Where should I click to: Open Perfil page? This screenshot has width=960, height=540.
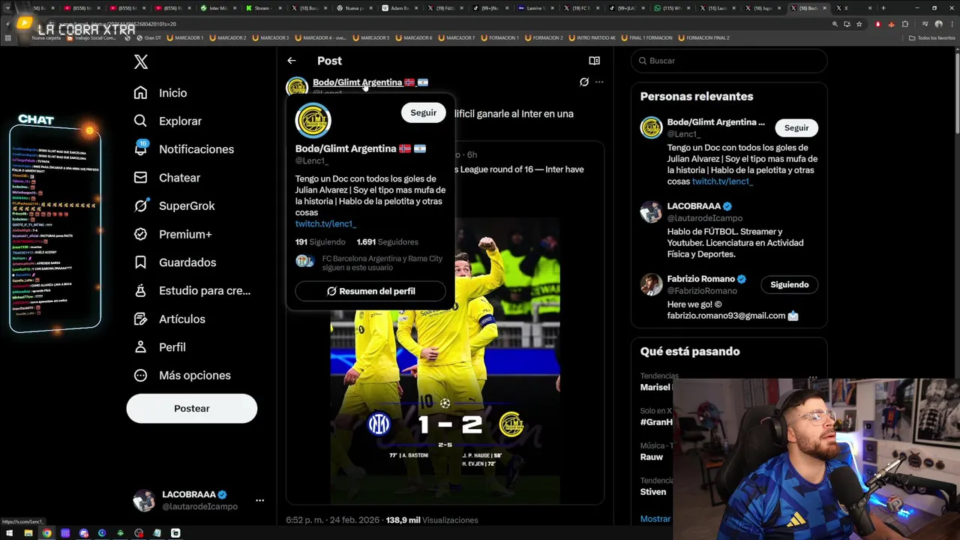[x=159, y=347]
